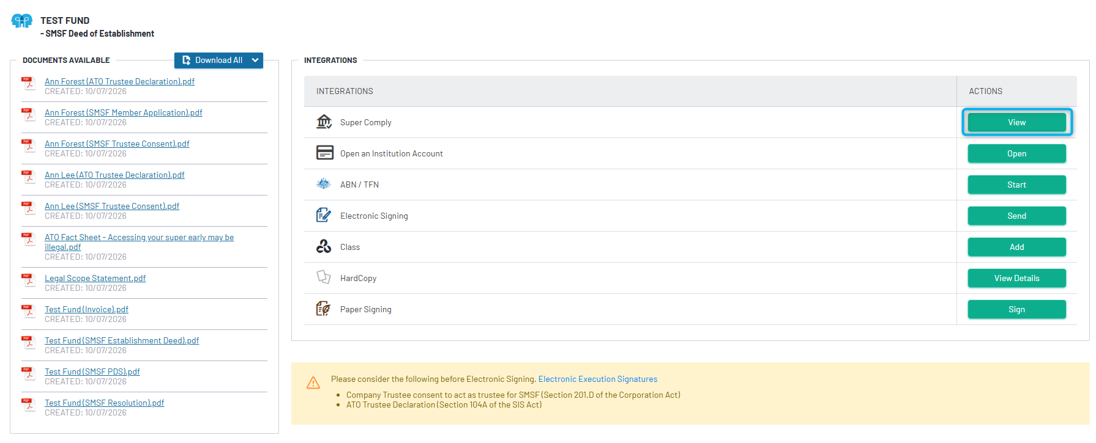Click the ABN / TFN government crest icon
Viewport: 1096px width, 443px height.
[x=324, y=184]
